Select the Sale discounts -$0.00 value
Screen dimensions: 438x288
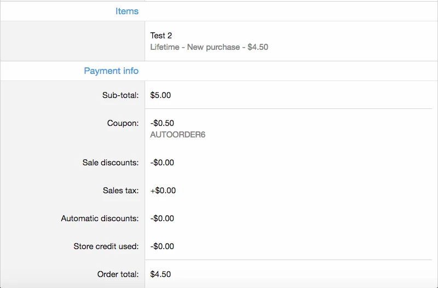(162, 163)
